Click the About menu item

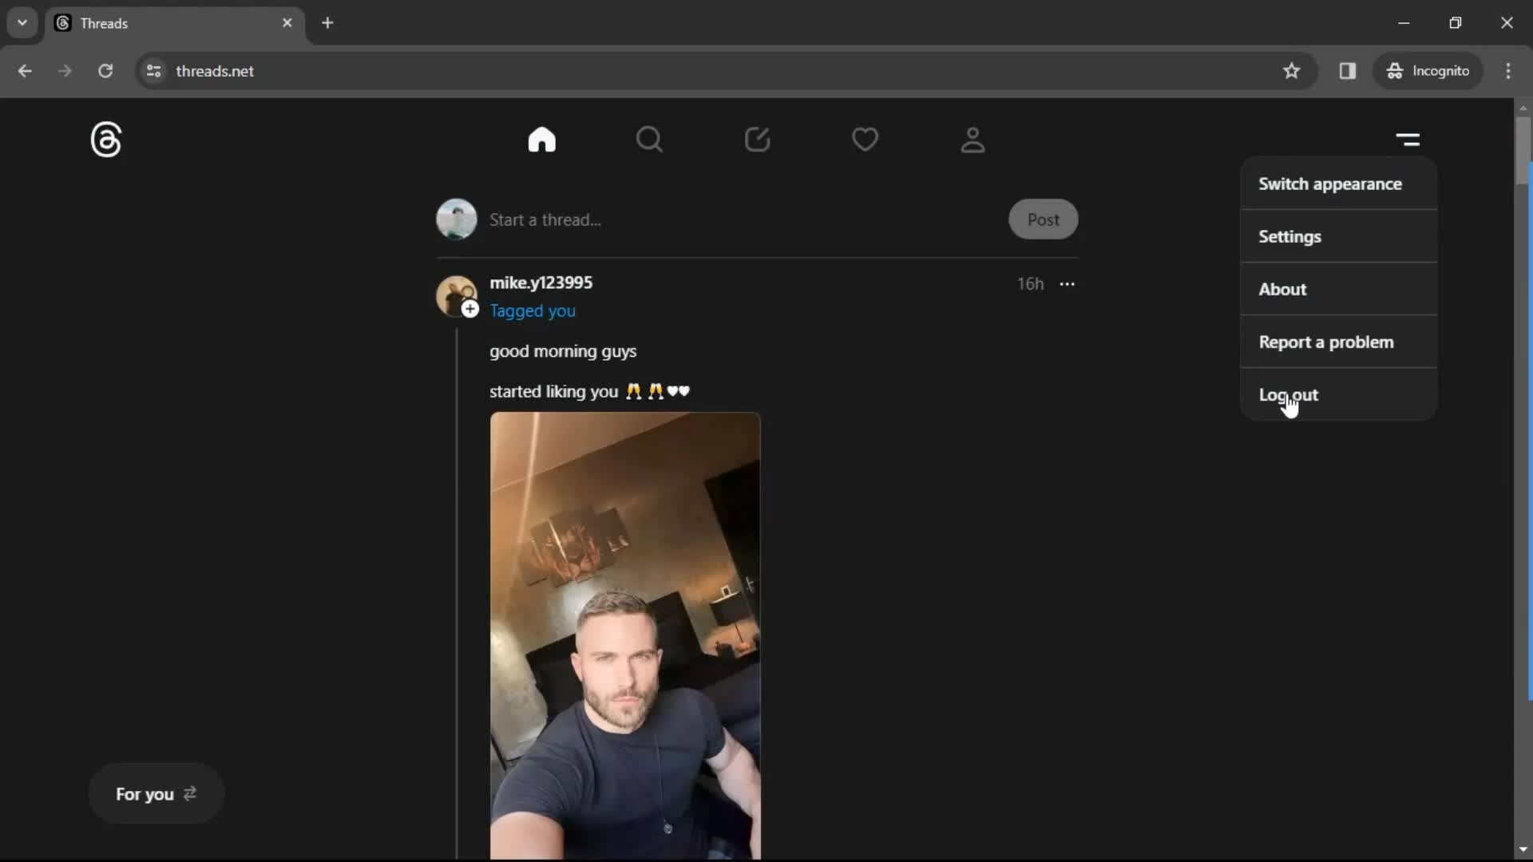(x=1282, y=288)
